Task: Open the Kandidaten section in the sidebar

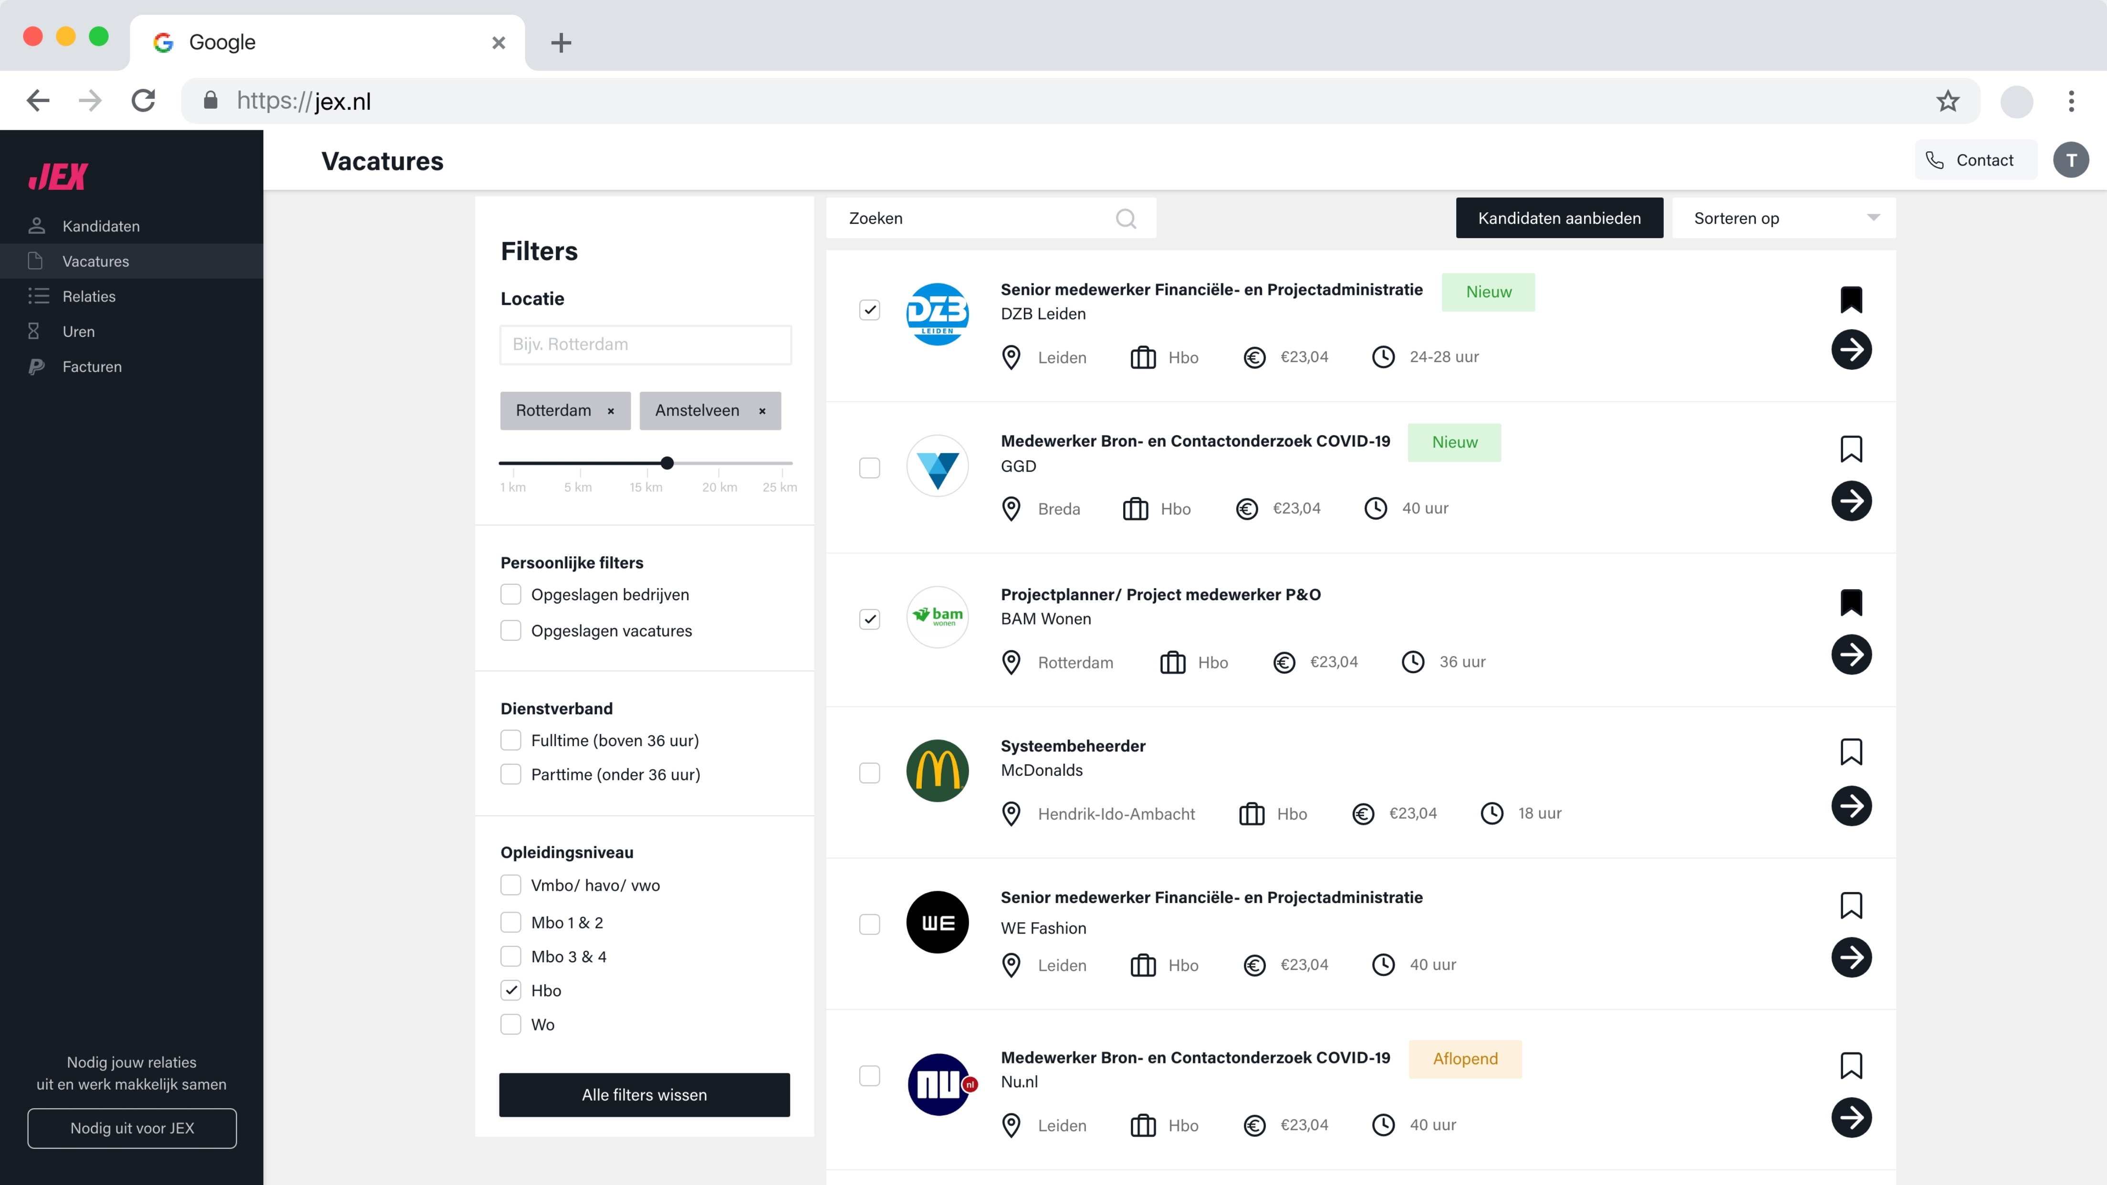Action: (101, 226)
